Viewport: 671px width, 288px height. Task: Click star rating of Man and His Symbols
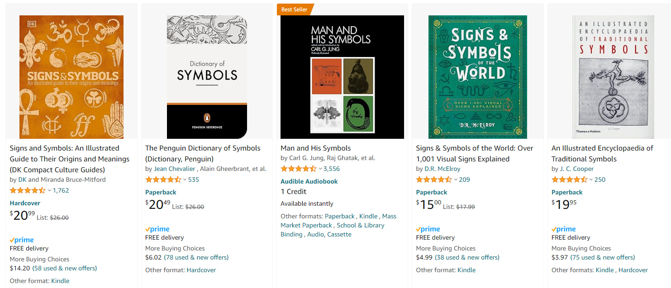coord(299,169)
